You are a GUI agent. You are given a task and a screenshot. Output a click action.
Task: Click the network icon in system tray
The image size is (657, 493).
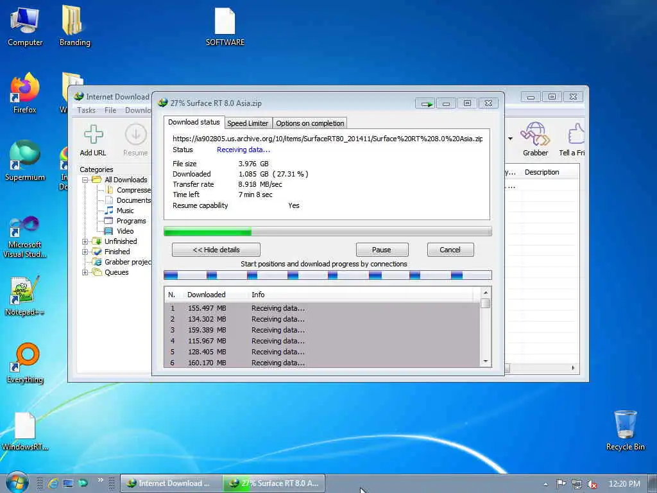[577, 484]
